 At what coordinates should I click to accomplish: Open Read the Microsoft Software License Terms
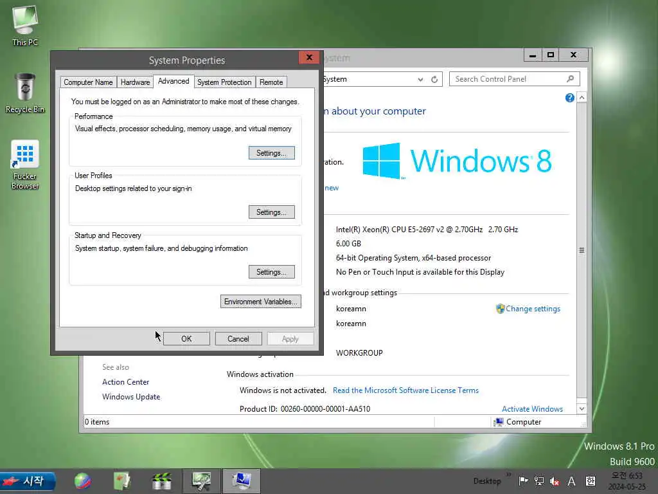click(x=405, y=390)
